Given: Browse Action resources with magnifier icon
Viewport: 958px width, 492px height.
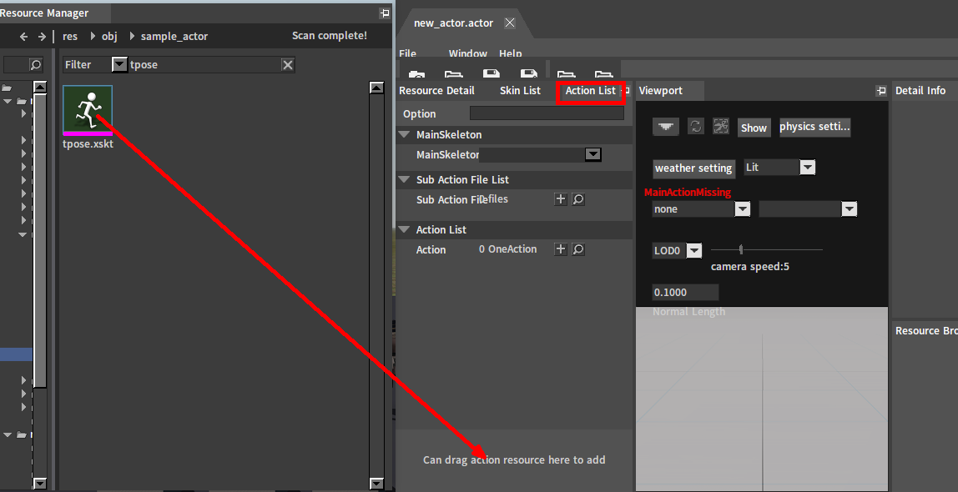Looking at the screenshot, I should (x=577, y=249).
